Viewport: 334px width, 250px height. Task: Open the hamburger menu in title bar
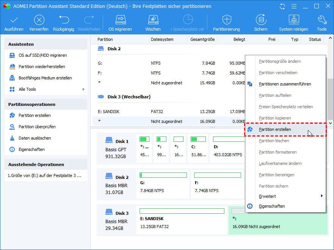294,6
